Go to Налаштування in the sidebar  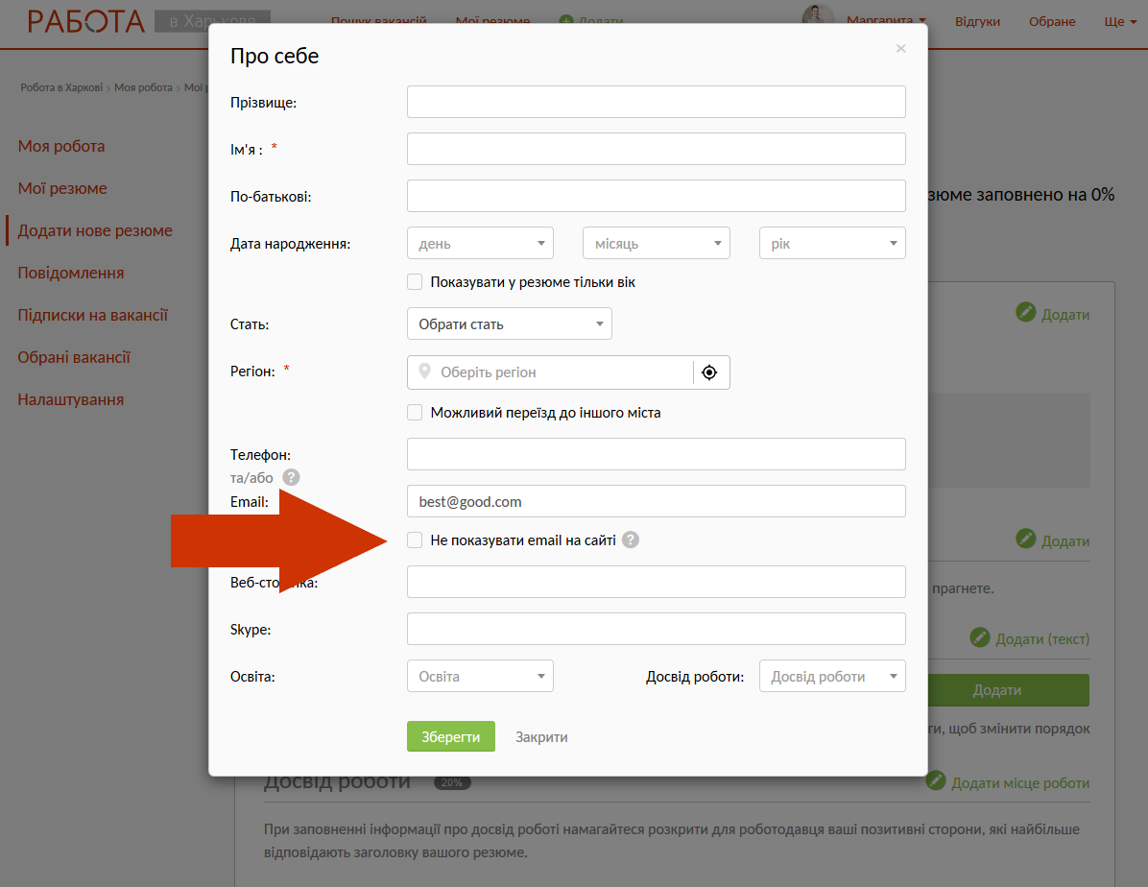point(71,399)
